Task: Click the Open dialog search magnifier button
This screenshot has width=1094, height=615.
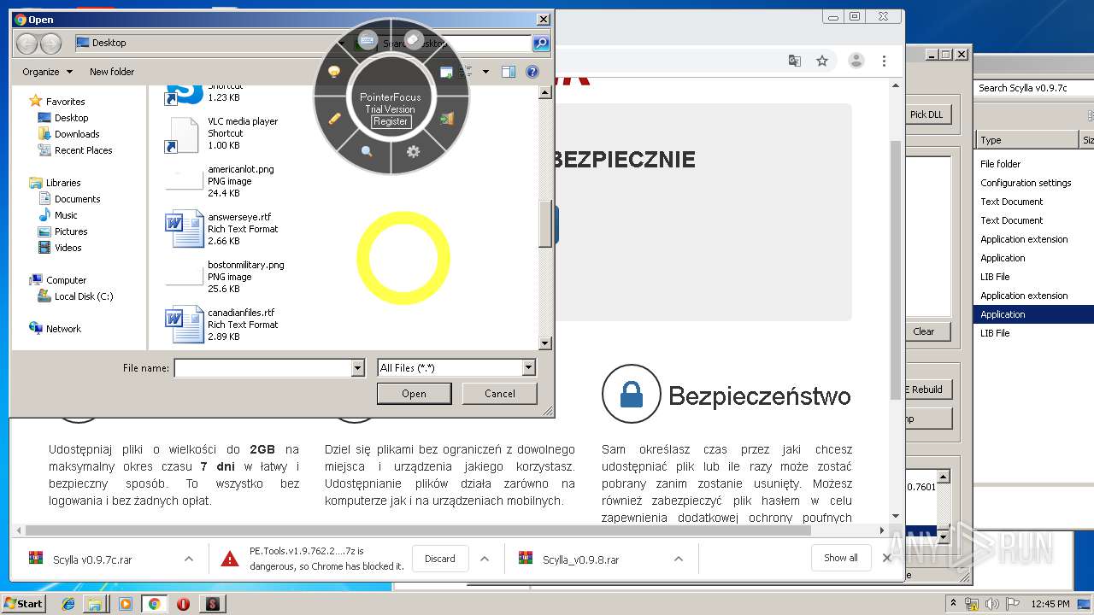Action: pos(540,43)
